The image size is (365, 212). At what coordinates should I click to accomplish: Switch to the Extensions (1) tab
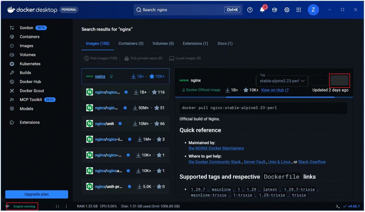(195, 43)
